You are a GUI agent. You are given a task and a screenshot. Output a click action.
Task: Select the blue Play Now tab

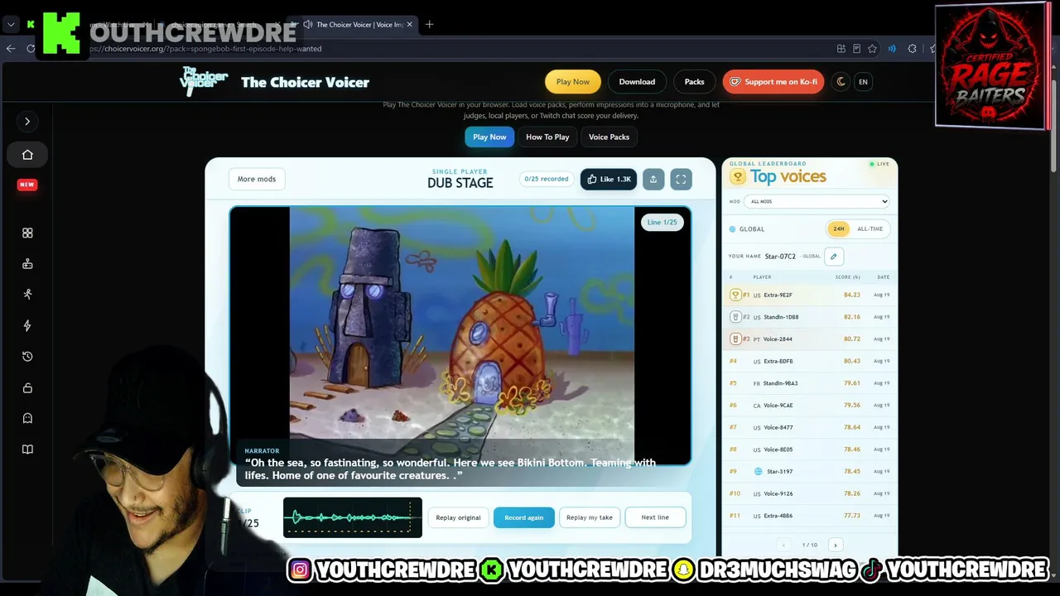[489, 137]
